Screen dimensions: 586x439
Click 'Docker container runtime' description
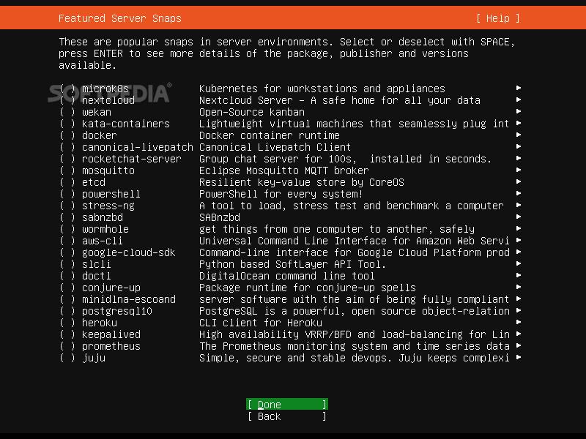270,135
